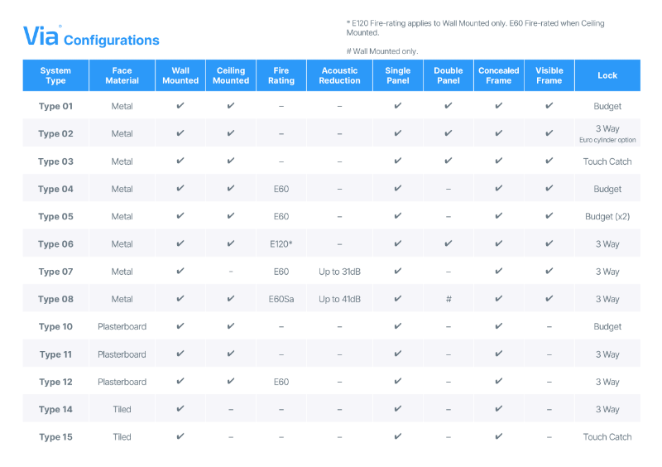Image resolution: width=662 pixels, height=467 pixels.
Task: Select the Fire Rating column header
Action: [281, 75]
